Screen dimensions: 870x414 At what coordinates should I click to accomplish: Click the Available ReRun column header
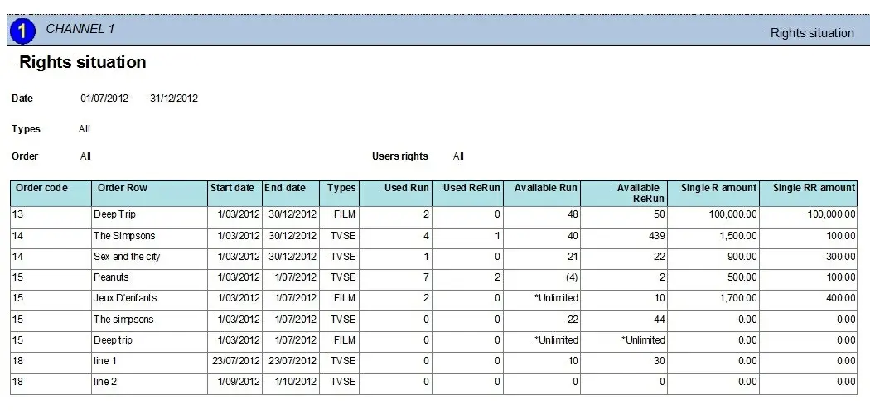pyautogui.click(x=638, y=193)
